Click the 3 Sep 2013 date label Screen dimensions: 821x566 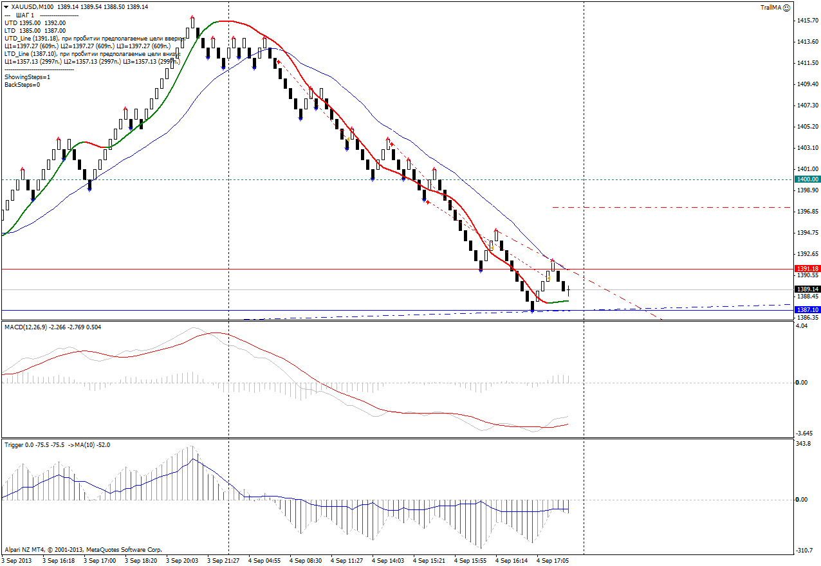click(x=17, y=561)
